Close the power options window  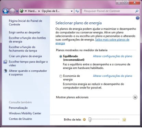[135, 2]
